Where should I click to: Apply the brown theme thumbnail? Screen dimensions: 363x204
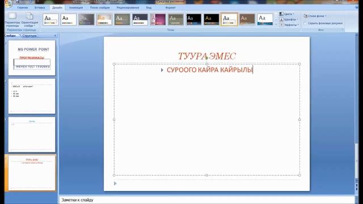[x=247, y=19]
